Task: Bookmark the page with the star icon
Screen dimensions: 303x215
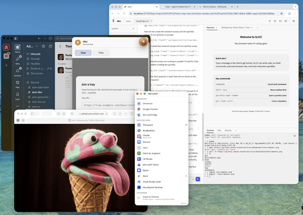Action: point(282,13)
